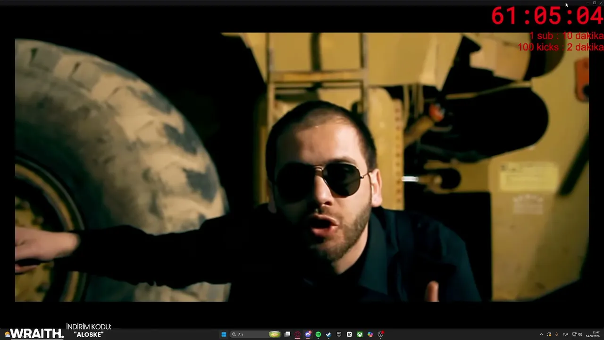Change the TUR keyboard language
Viewport: 604px width, 340px height.
(x=565, y=334)
